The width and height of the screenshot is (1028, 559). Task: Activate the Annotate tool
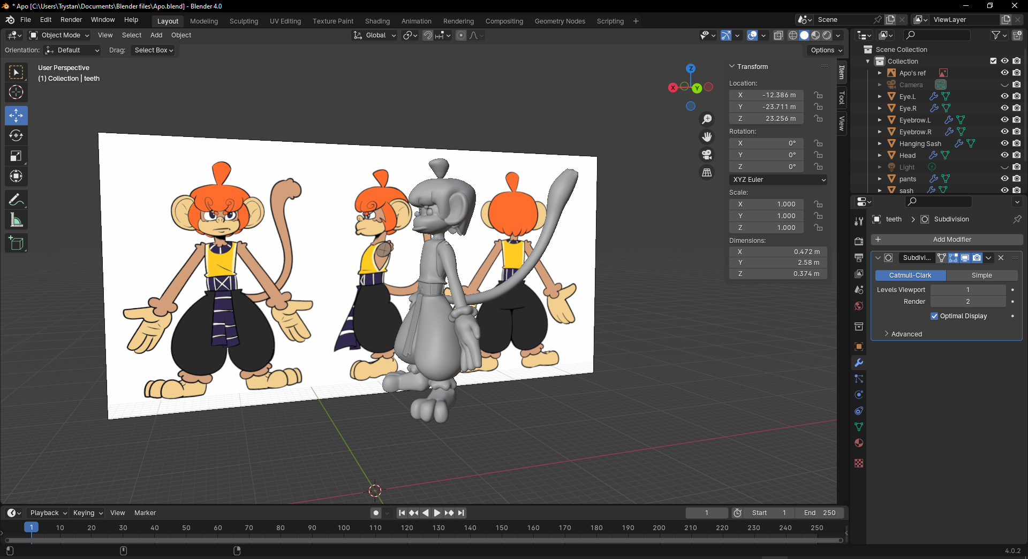[16, 200]
